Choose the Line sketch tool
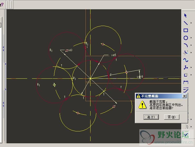This screenshot has width=195, height=147. (186, 23)
